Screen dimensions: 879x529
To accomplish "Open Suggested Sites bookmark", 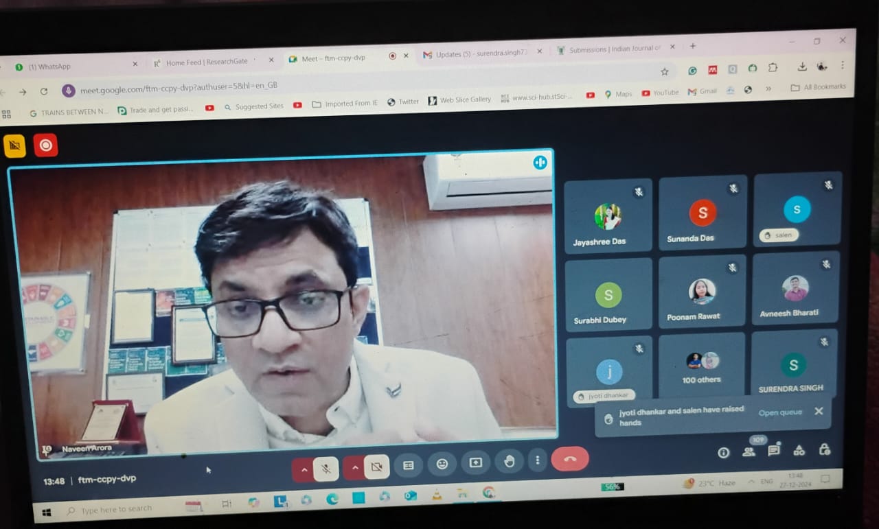I will click(x=253, y=106).
